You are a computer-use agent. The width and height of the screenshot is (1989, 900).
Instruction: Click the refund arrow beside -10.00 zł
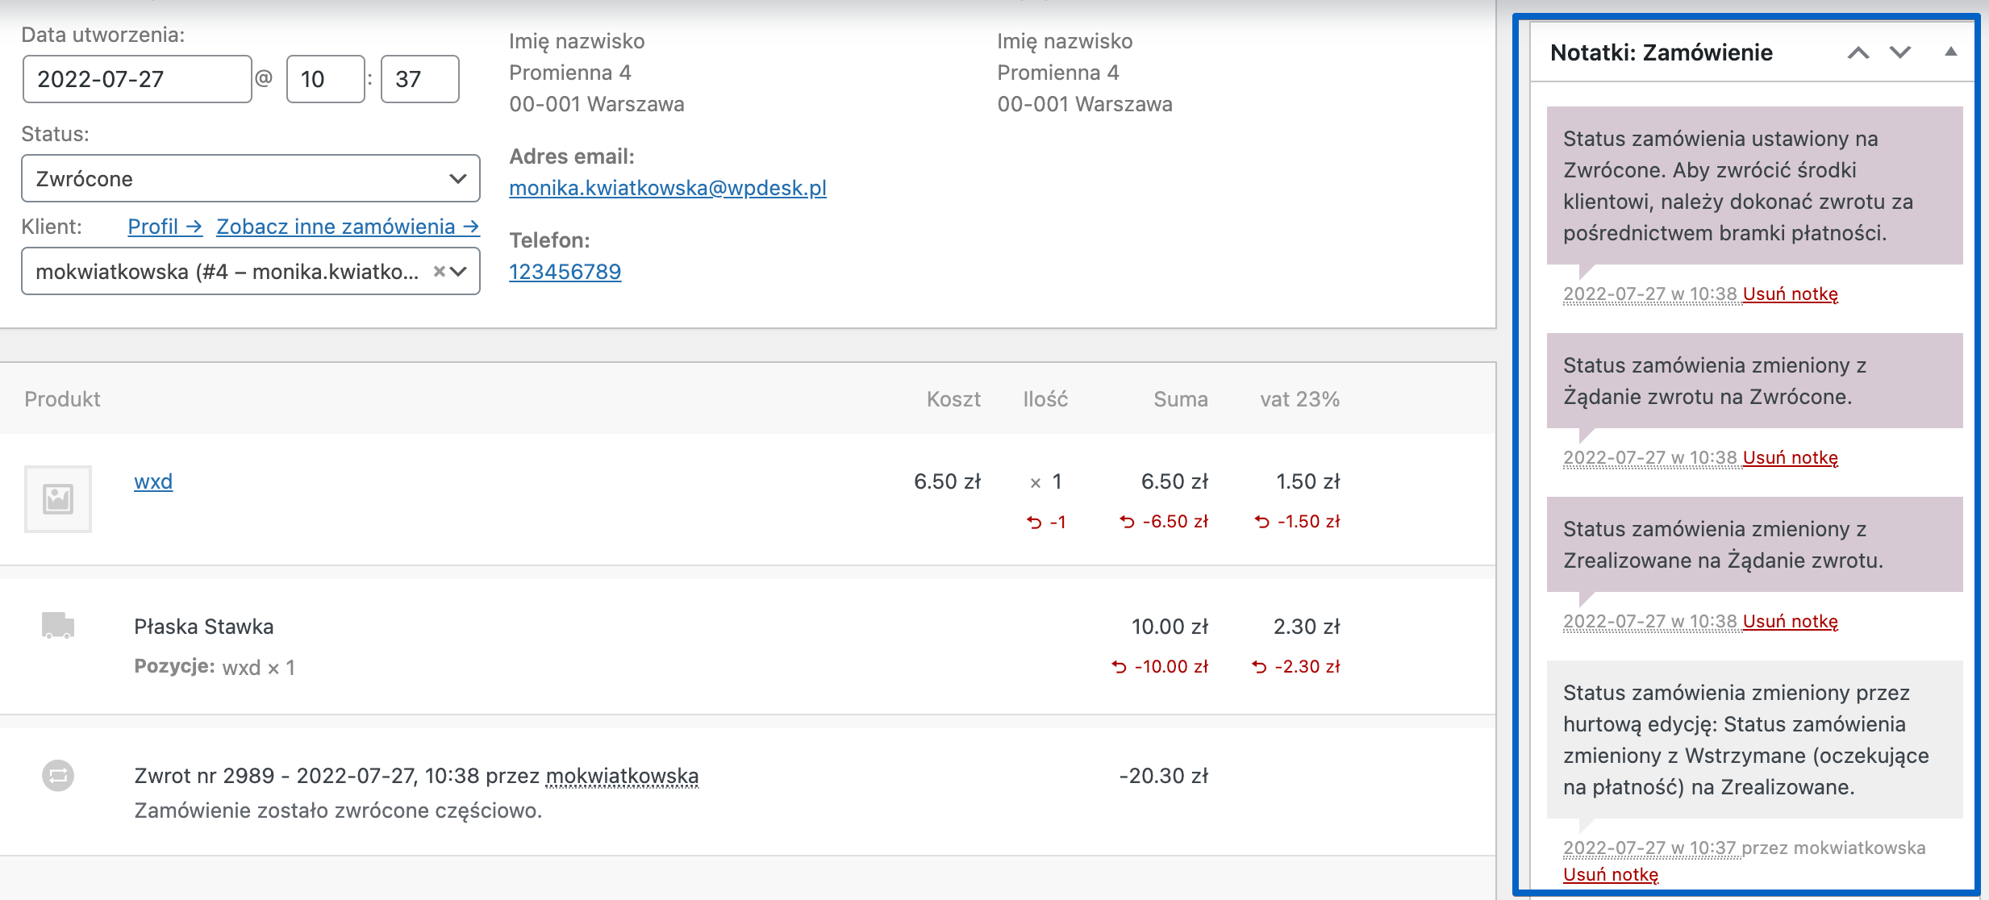pyautogui.click(x=1119, y=667)
